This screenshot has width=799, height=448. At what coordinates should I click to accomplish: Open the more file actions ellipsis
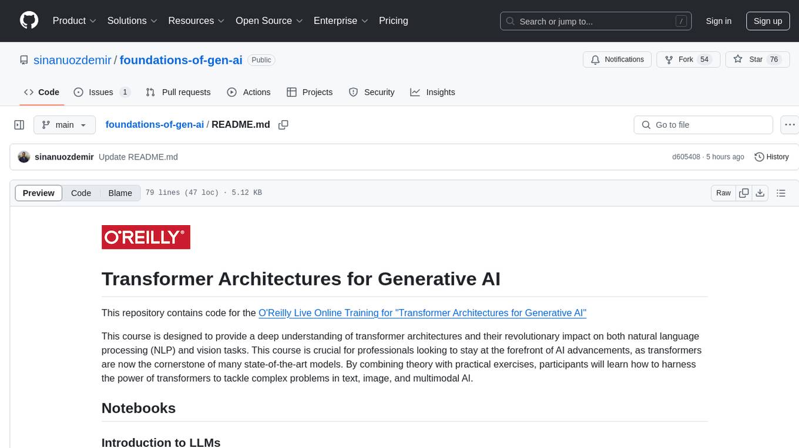790,125
